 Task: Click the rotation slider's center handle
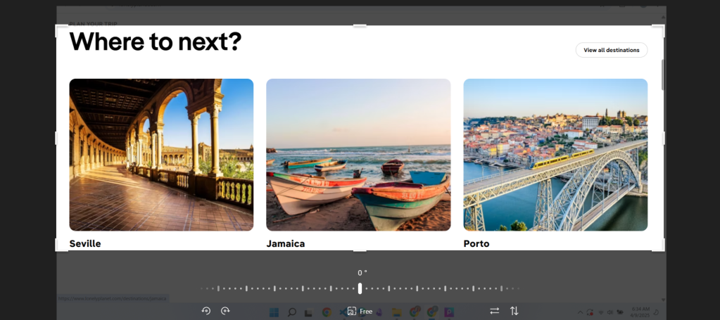[x=360, y=288]
